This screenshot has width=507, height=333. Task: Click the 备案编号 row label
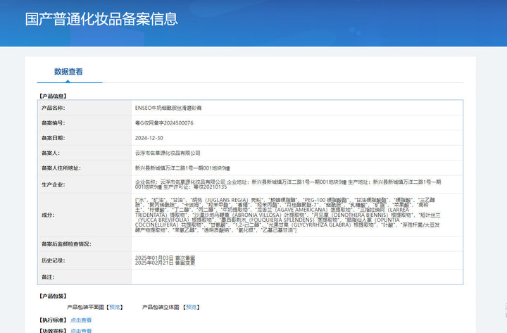pyautogui.click(x=53, y=123)
